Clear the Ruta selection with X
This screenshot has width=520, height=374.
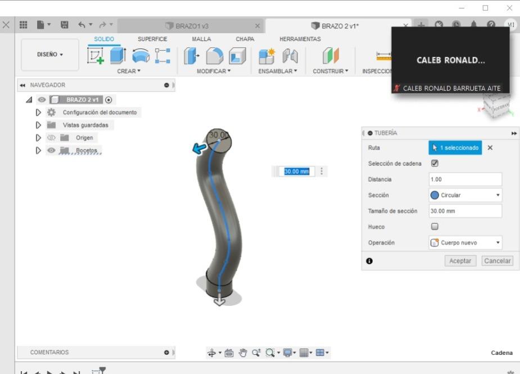(490, 148)
